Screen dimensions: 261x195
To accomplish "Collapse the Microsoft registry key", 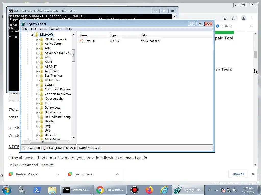I will 32,35.
